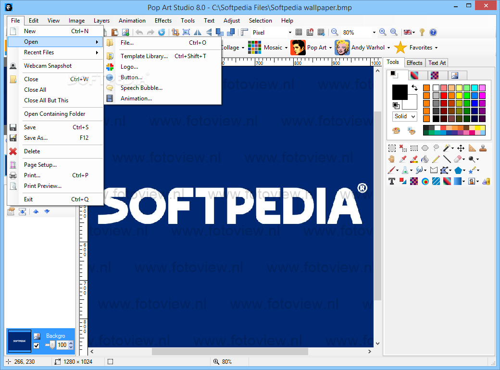Flip image horizontally via toolbar icon
Image resolution: width=500 pixels, height=370 pixels.
(x=198, y=32)
